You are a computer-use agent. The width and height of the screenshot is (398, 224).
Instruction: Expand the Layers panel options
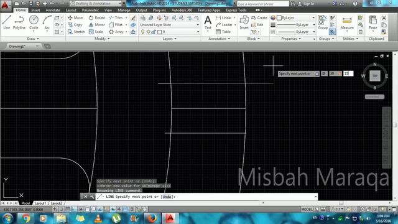(169, 39)
